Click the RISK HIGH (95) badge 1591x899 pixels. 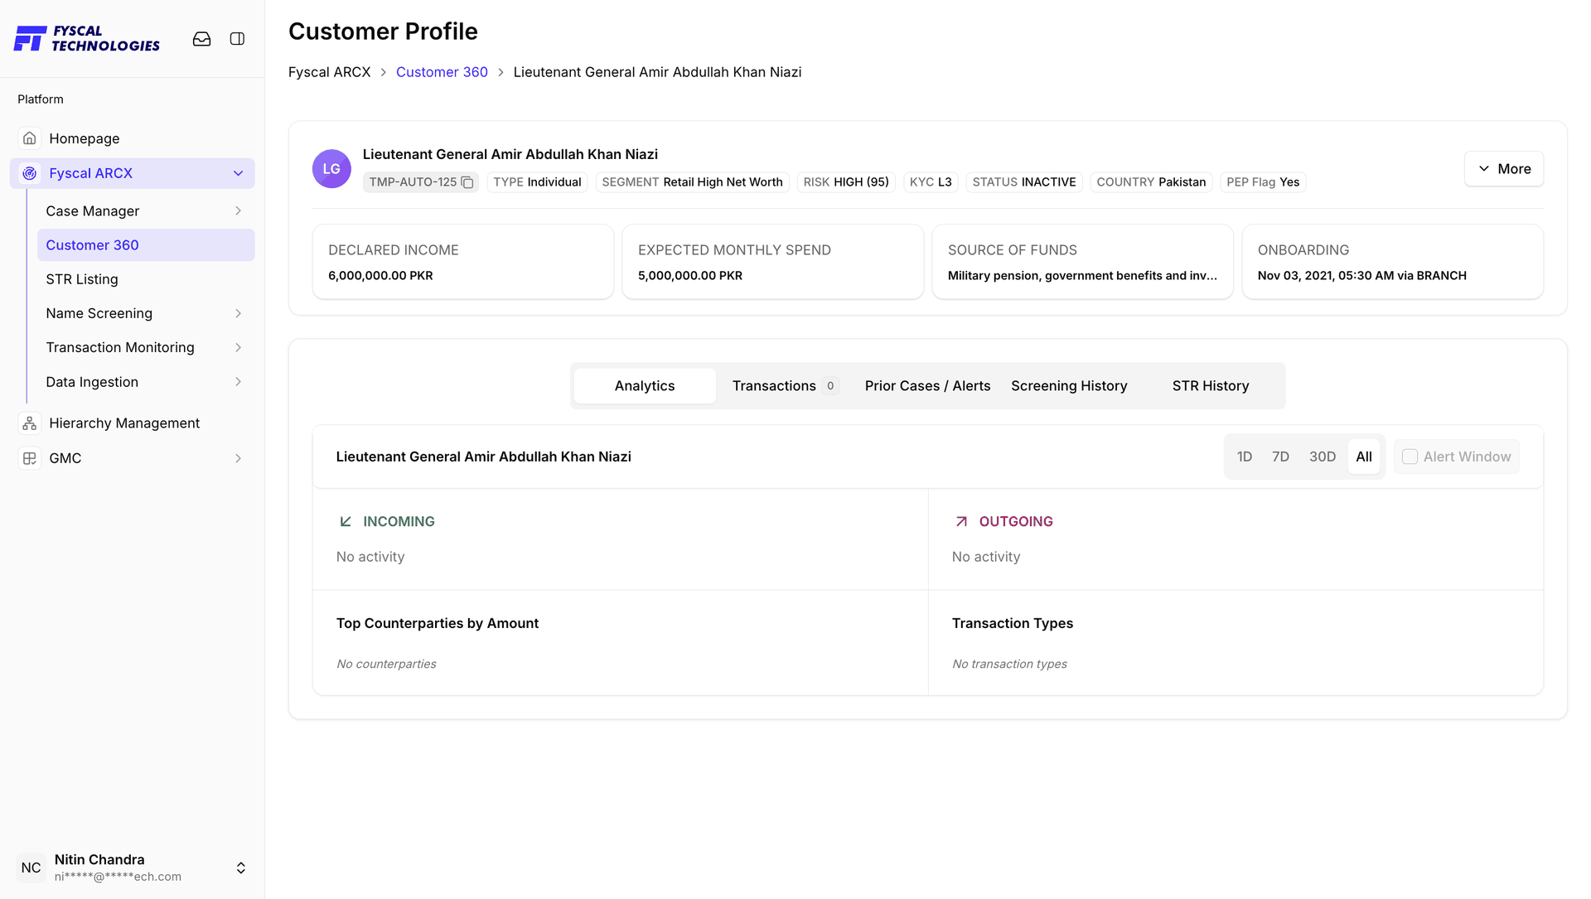(846, 182)
